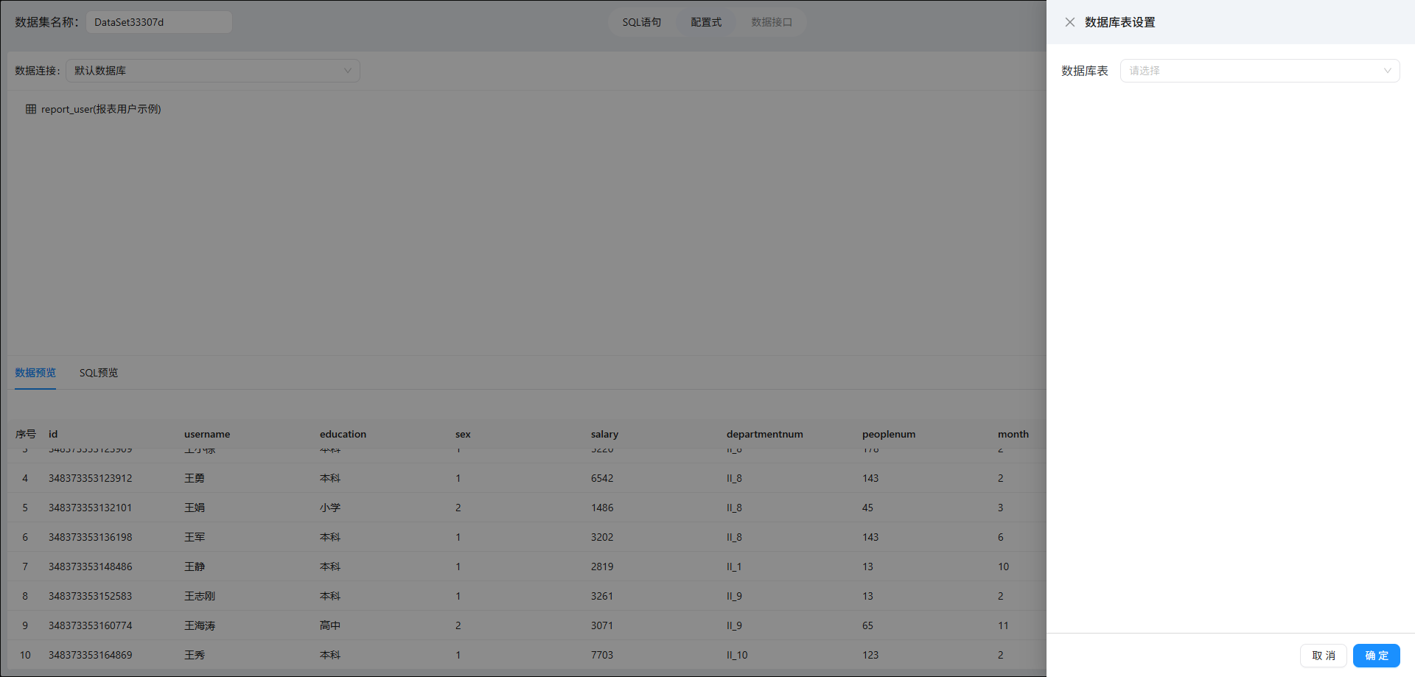Select id cell 348373353152583

point(91,596)
